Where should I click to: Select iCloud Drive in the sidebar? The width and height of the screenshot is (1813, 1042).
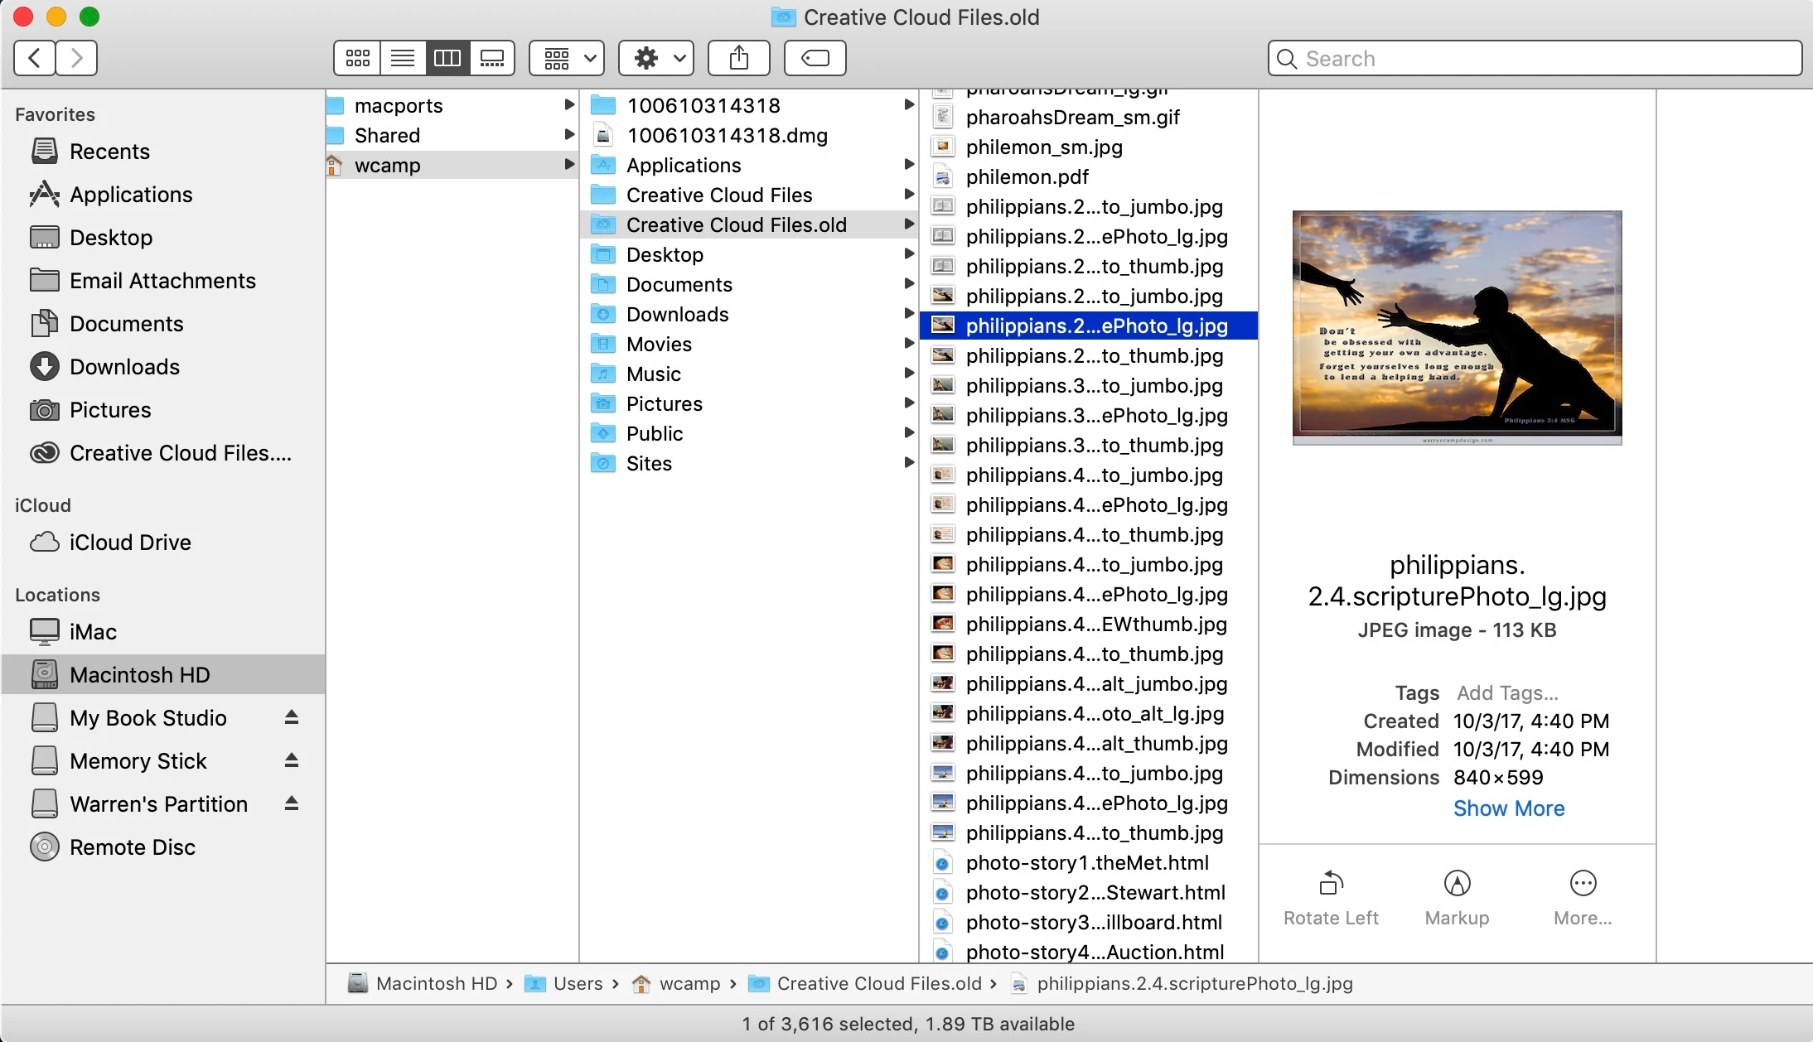[130, 543]
